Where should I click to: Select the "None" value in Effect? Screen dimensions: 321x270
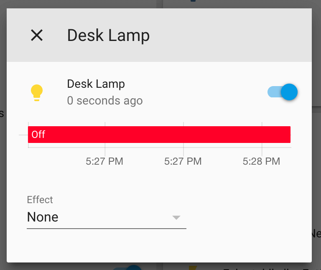[x=43, y=217]
